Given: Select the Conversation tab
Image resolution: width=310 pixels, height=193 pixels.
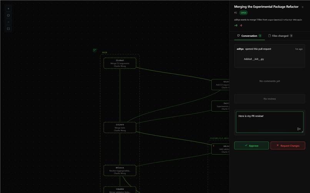Looking at the screenshot, I should (250, 36).
